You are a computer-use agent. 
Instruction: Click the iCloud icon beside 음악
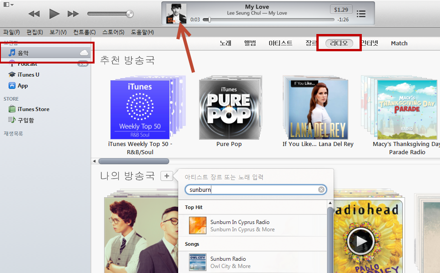84,53
